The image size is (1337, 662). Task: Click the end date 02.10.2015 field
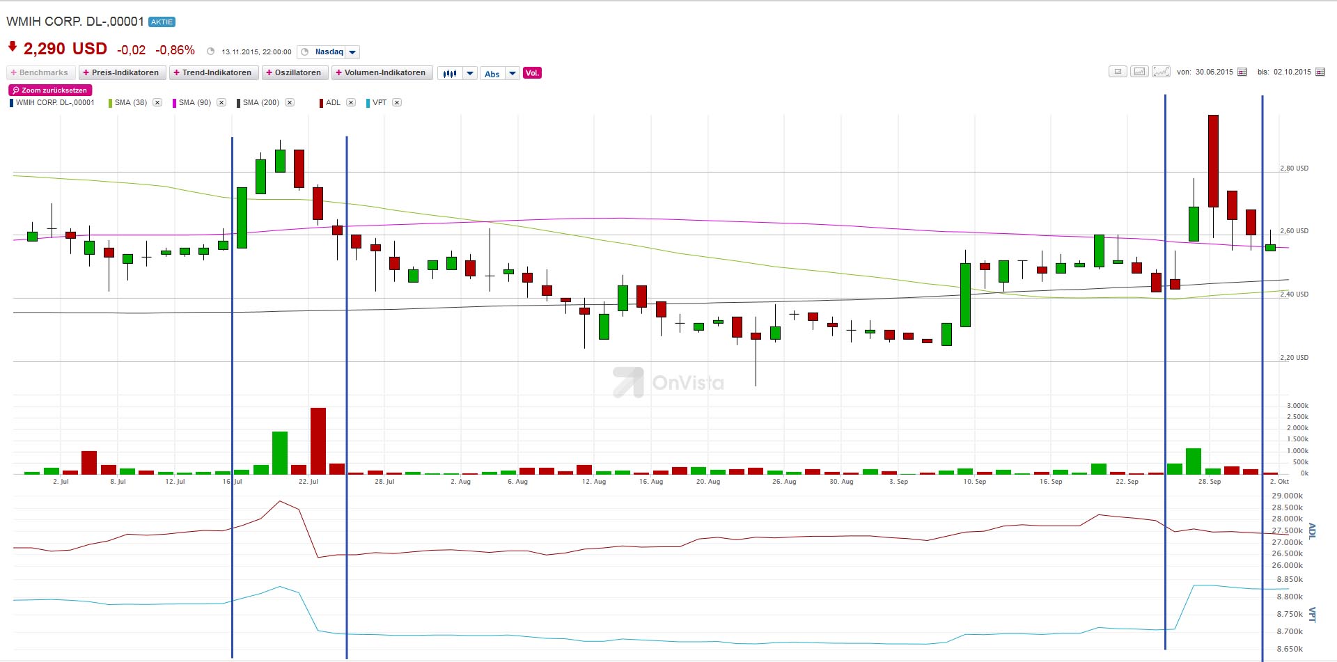(1292, 72)
